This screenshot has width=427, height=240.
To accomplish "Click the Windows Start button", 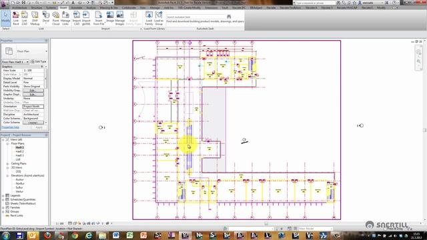I will tap(6, 235).
